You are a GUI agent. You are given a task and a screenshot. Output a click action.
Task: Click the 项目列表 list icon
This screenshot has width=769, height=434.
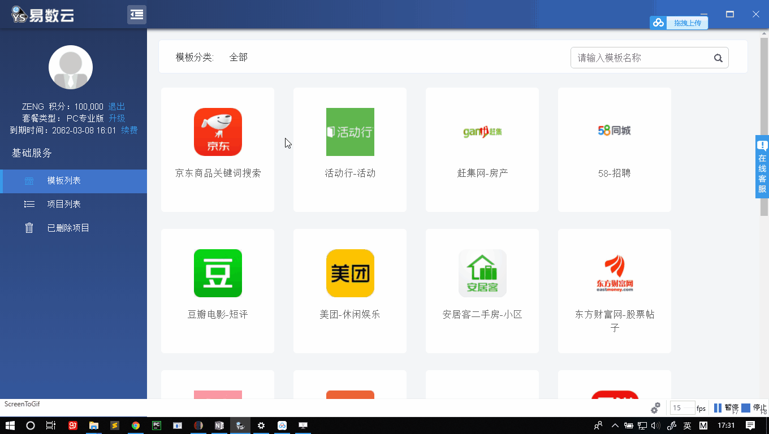coord(29,205)
